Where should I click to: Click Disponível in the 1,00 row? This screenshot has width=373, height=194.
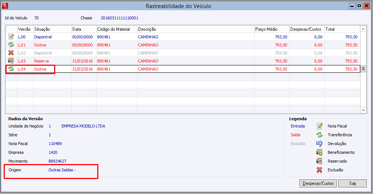(43, 37)
